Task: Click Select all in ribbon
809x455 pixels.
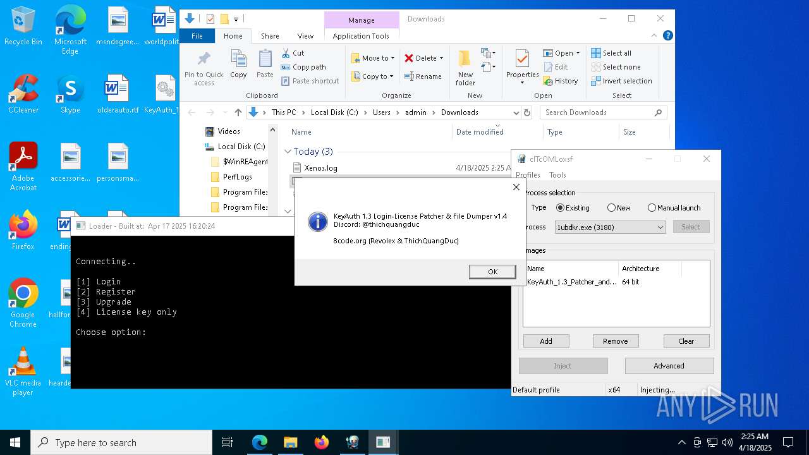Action: pyautogui.click(x=611, y=53)
